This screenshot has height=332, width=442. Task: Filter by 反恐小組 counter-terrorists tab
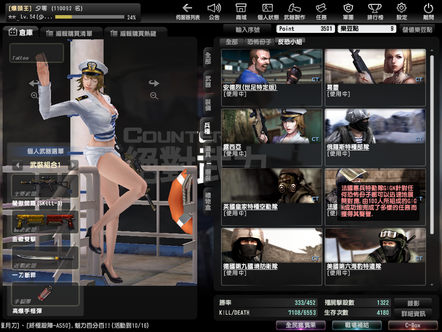point(290,42)
